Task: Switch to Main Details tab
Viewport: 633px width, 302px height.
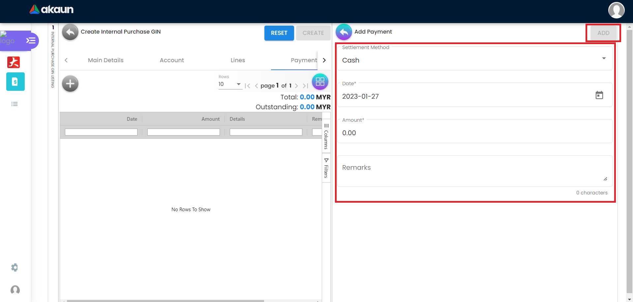Action: [106, 60]
